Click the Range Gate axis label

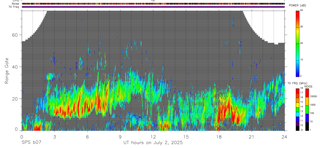6,71
